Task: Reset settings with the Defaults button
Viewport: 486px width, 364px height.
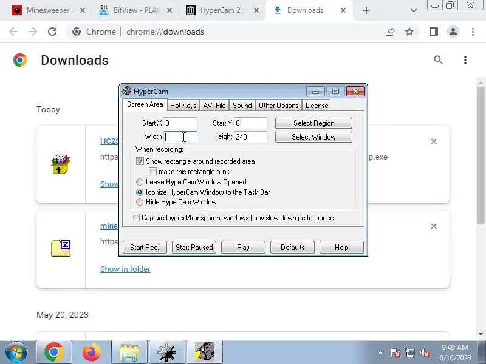Action: point(292,248)
